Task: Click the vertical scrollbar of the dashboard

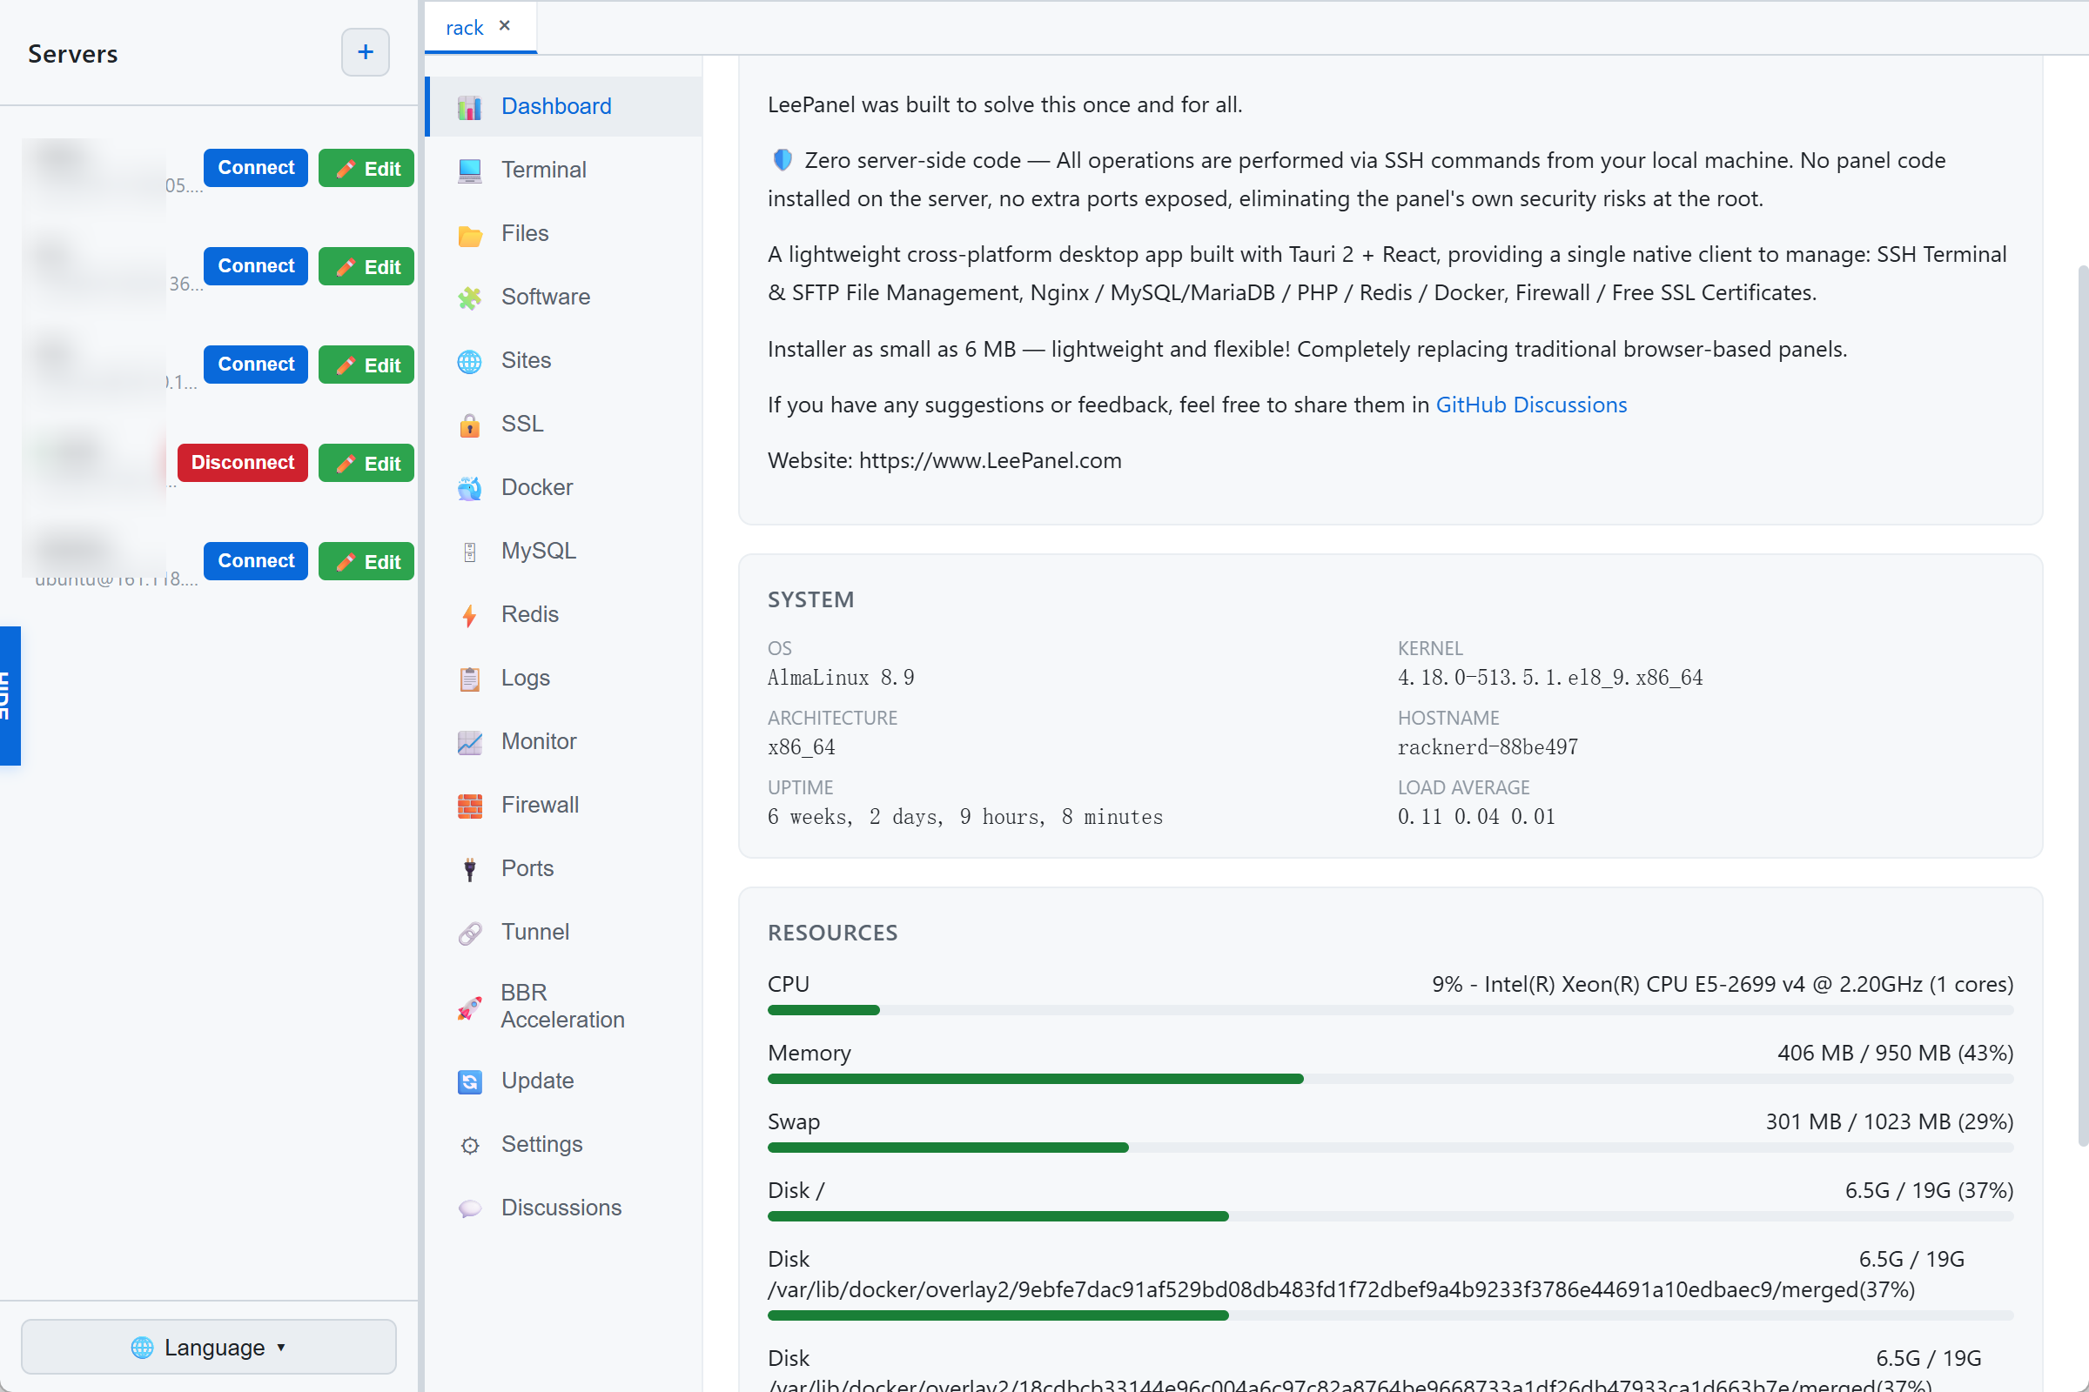Action: (x=2083, y=706)
